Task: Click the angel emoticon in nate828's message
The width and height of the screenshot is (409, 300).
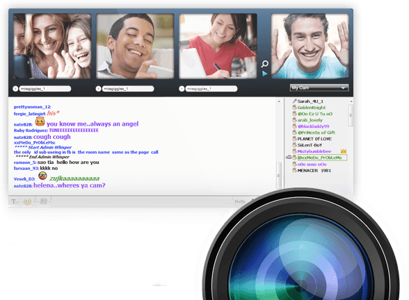Action: [x=40, y=122]
